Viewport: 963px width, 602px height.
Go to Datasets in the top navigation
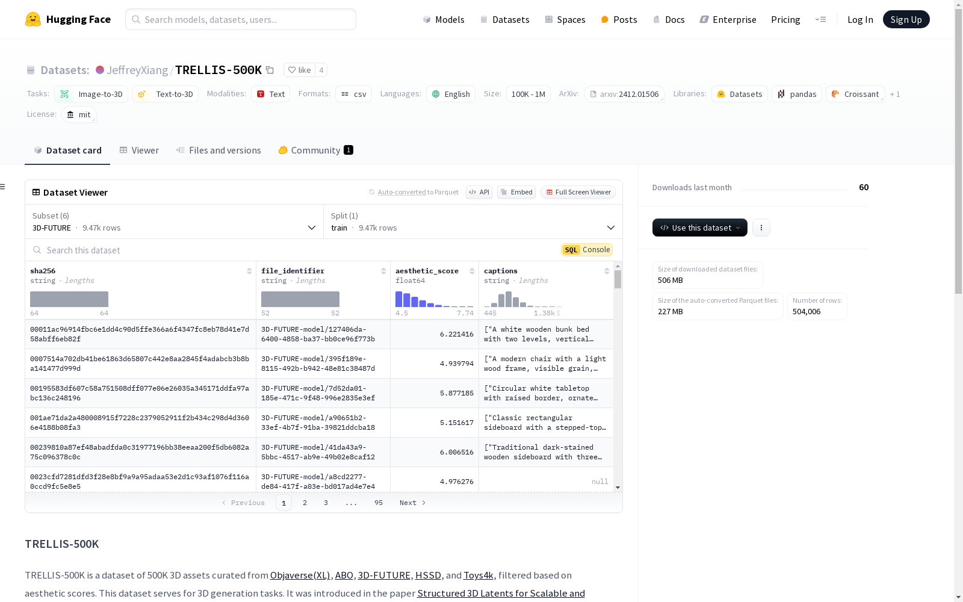coord(504,19)
